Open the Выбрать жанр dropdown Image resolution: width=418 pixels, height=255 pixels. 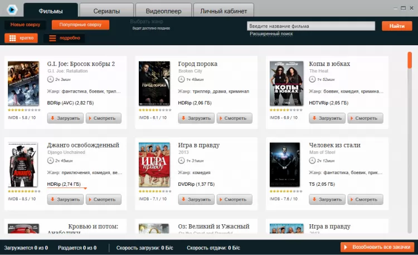(147, 21)
